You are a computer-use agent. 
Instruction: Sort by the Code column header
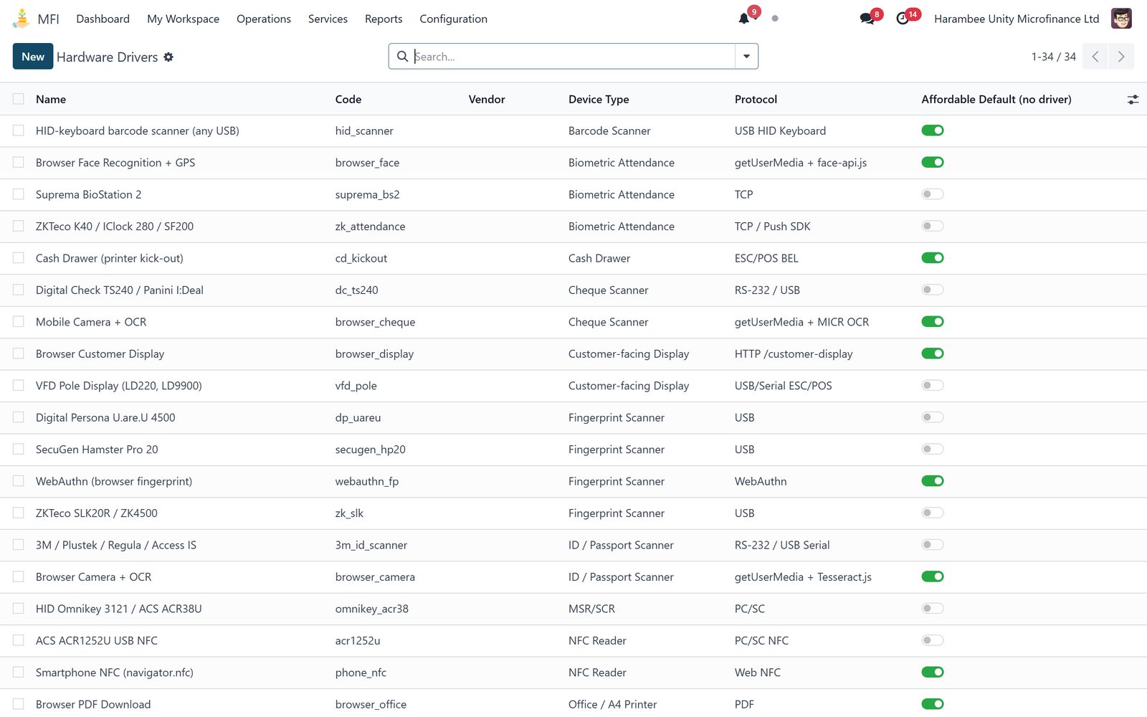point(348,100)
